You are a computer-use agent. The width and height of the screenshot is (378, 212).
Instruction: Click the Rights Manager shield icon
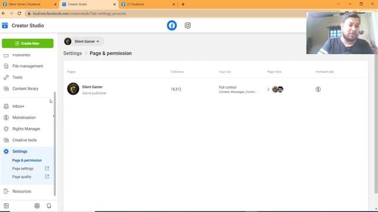point(6,129)
